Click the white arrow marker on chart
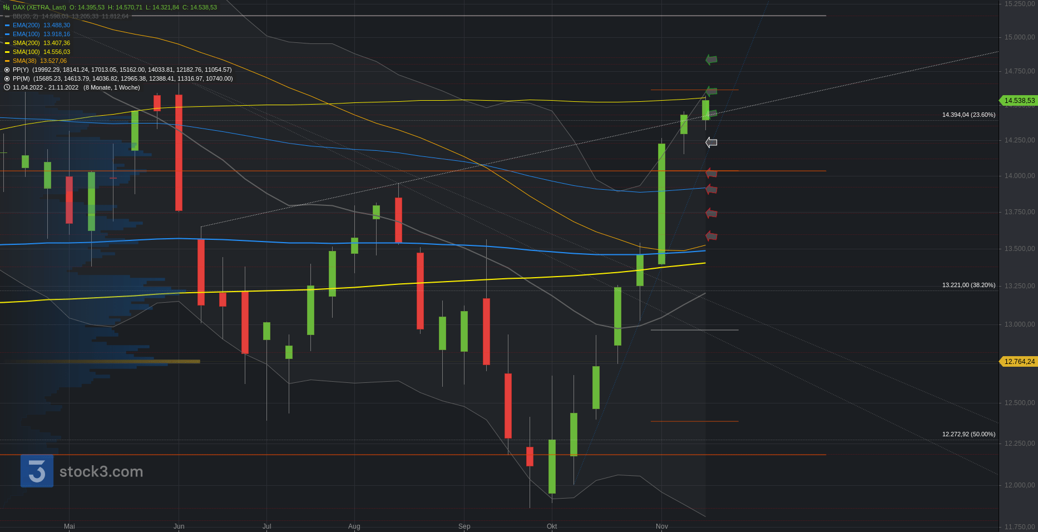Screen dimensions: 1038x532 tap(711, 142)
